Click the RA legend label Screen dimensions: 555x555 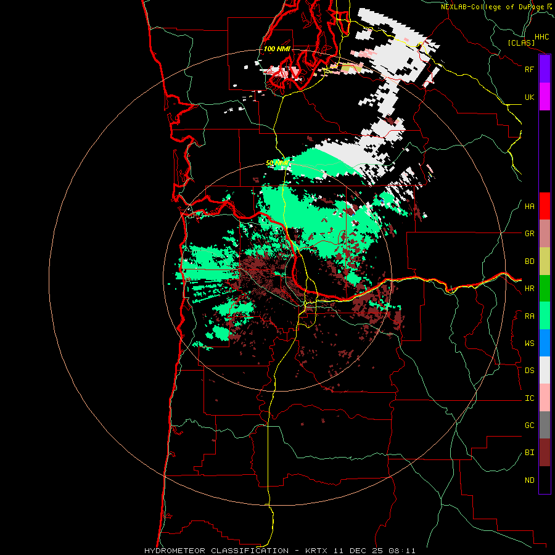[x=529, y=316]
